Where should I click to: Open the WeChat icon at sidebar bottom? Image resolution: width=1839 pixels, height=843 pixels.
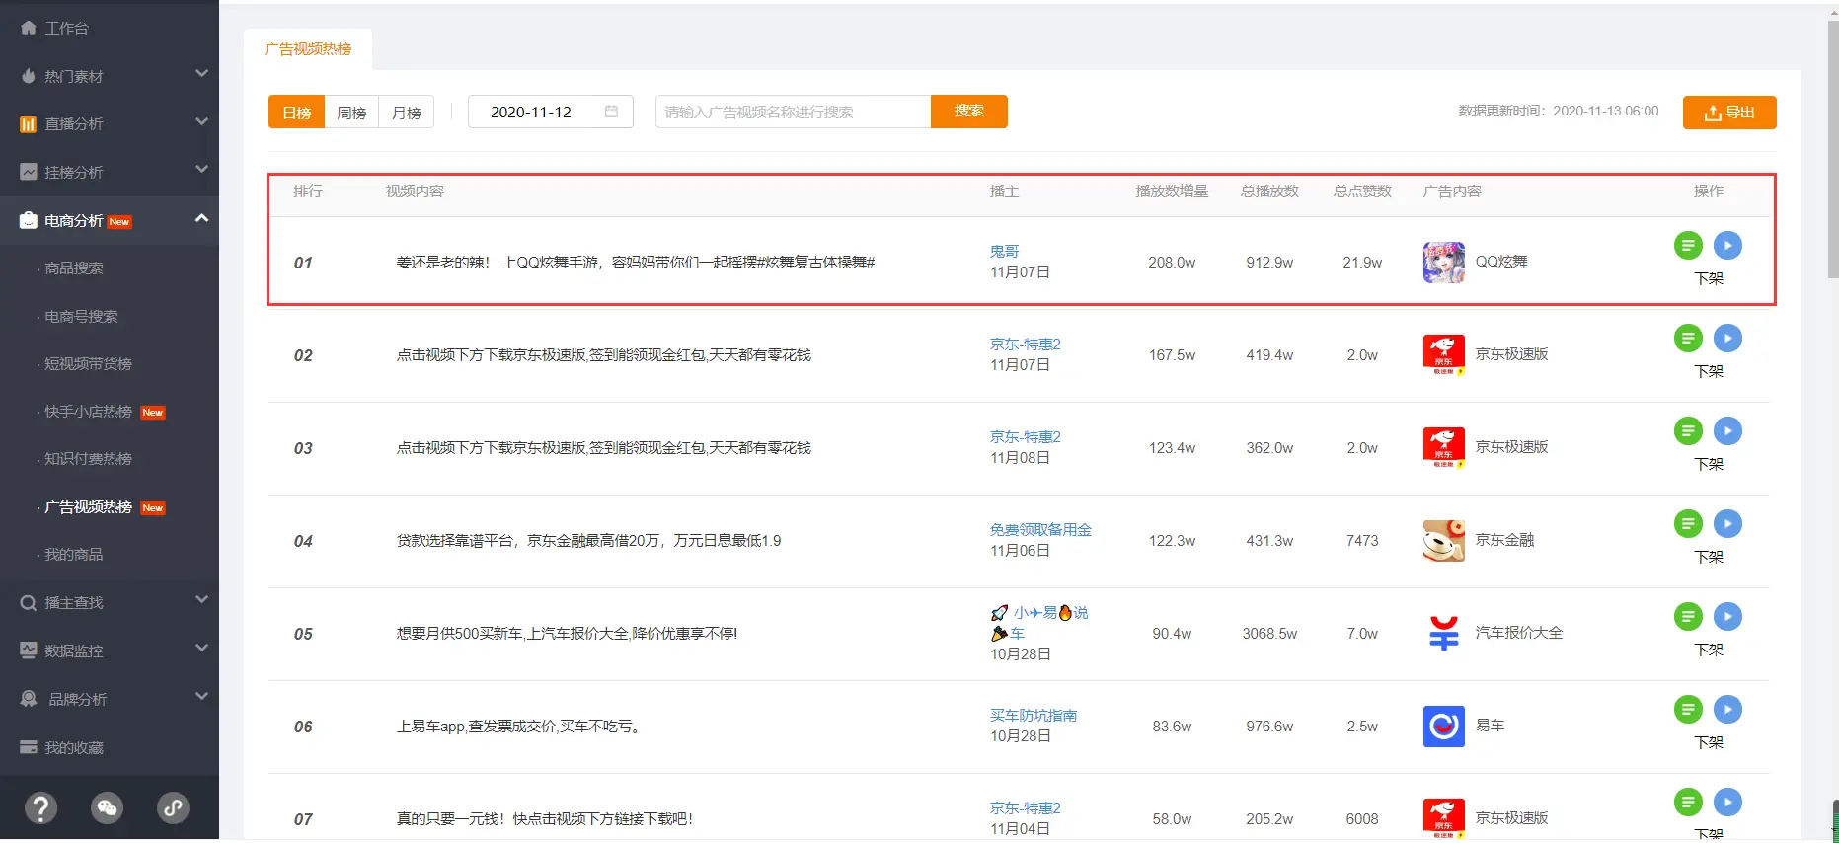click(x=107, y=808)
